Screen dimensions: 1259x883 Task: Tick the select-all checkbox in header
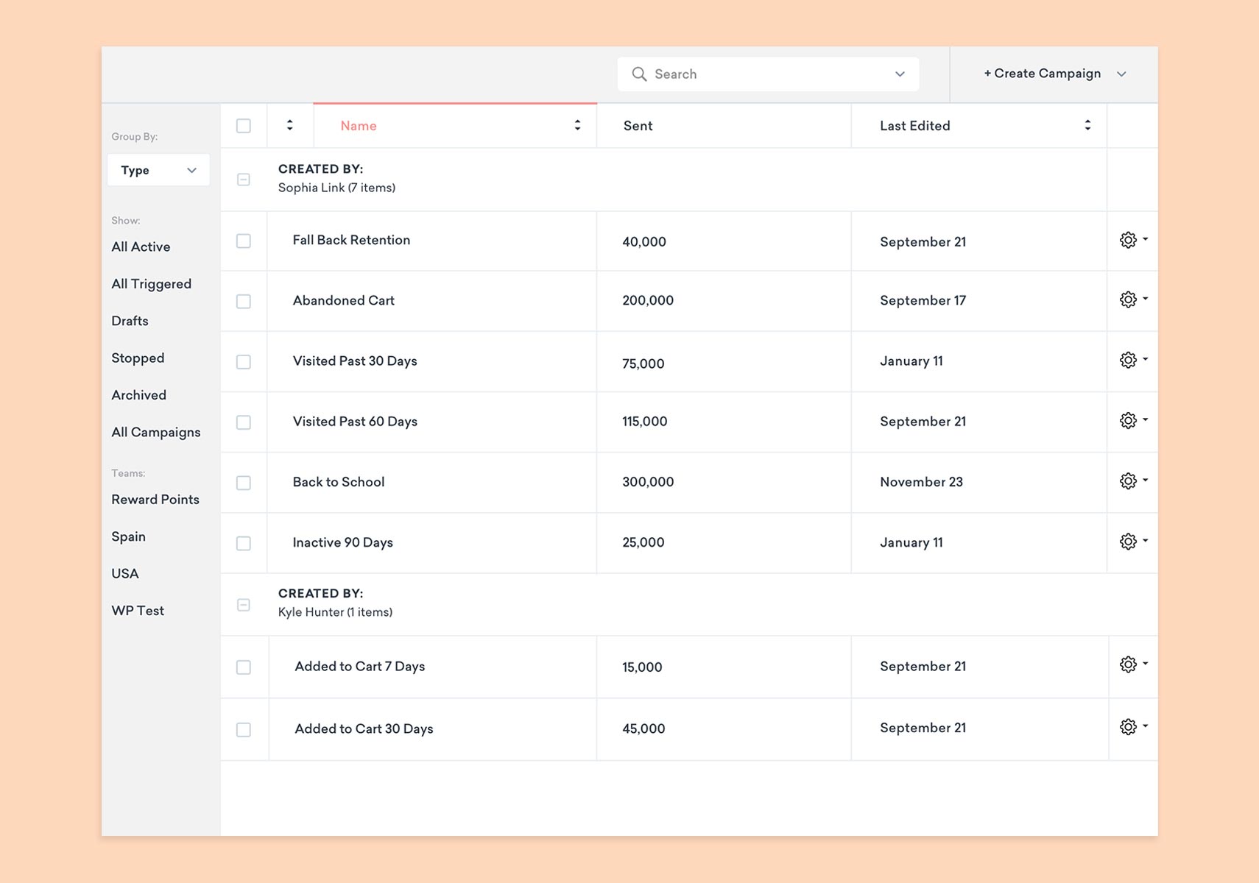click(x=244, y=126)
